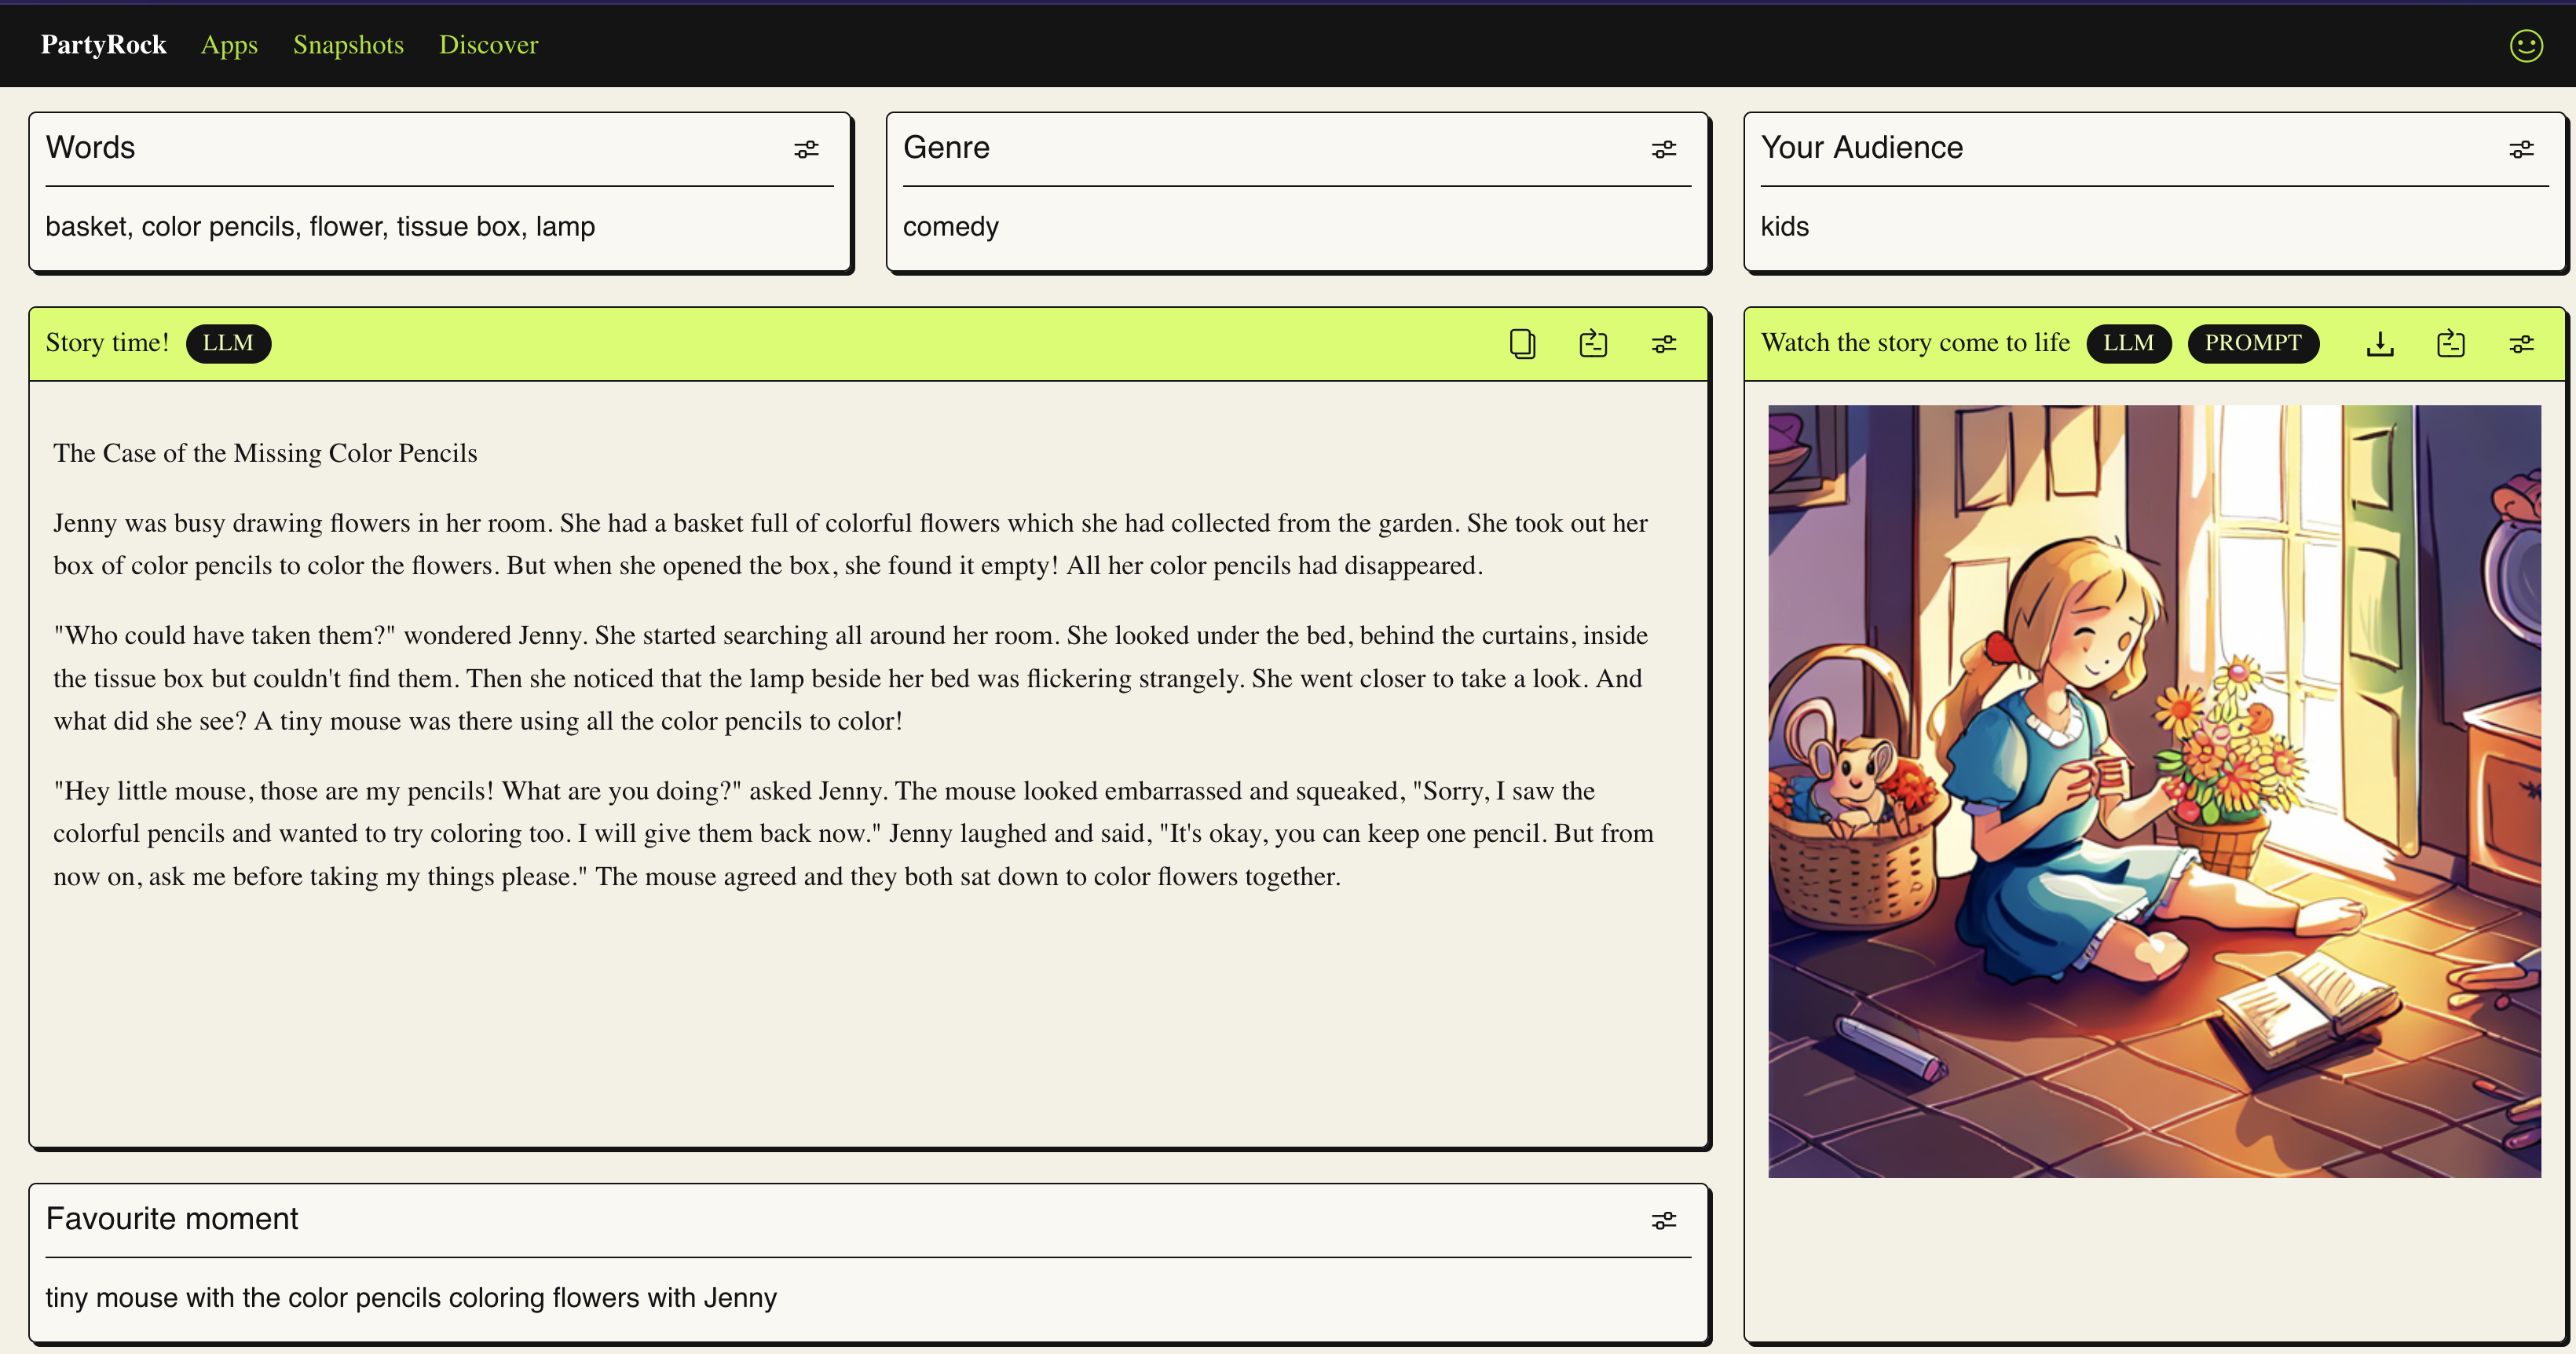Click LLM badge on Story time
The width and height of the screenshot is (2576, 1354).
(228, 343)
